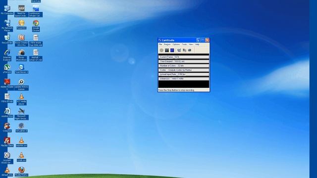This screenshot has height=178, width=317.
Task: Click the Pause button in CamStudio toolbar
Action: point(167,50)
